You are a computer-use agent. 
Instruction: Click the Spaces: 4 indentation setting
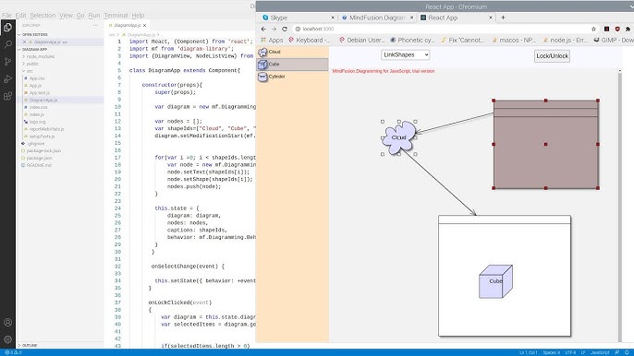point(552,352)
